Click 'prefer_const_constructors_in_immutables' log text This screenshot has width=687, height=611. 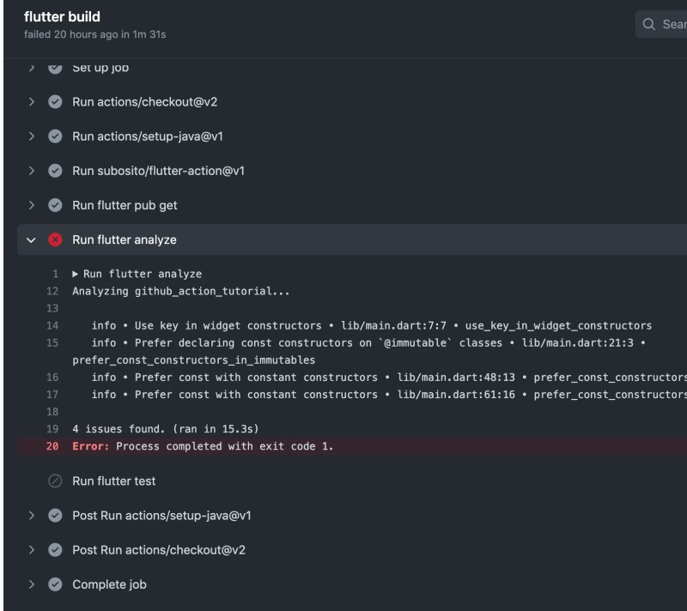coord(194,360)
